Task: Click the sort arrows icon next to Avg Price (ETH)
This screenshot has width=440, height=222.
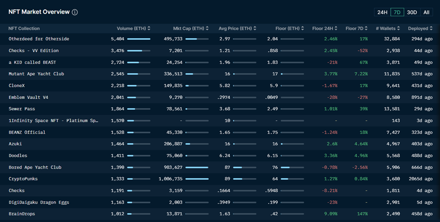Action: pos(255,28)
